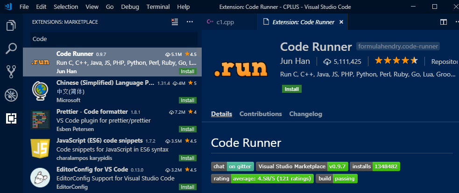The height and width of the screenshot is (193, 459).
Task: Click the installs 1348482 badge
Action: click(x=375, y=167)
